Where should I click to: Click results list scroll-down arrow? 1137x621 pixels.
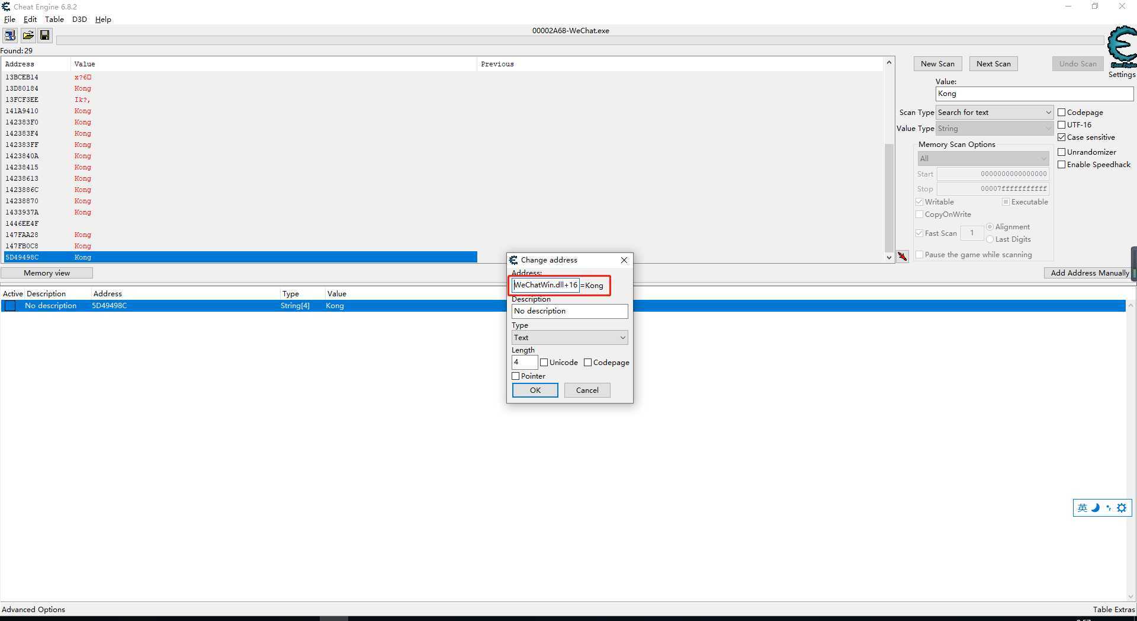point(889,257)
